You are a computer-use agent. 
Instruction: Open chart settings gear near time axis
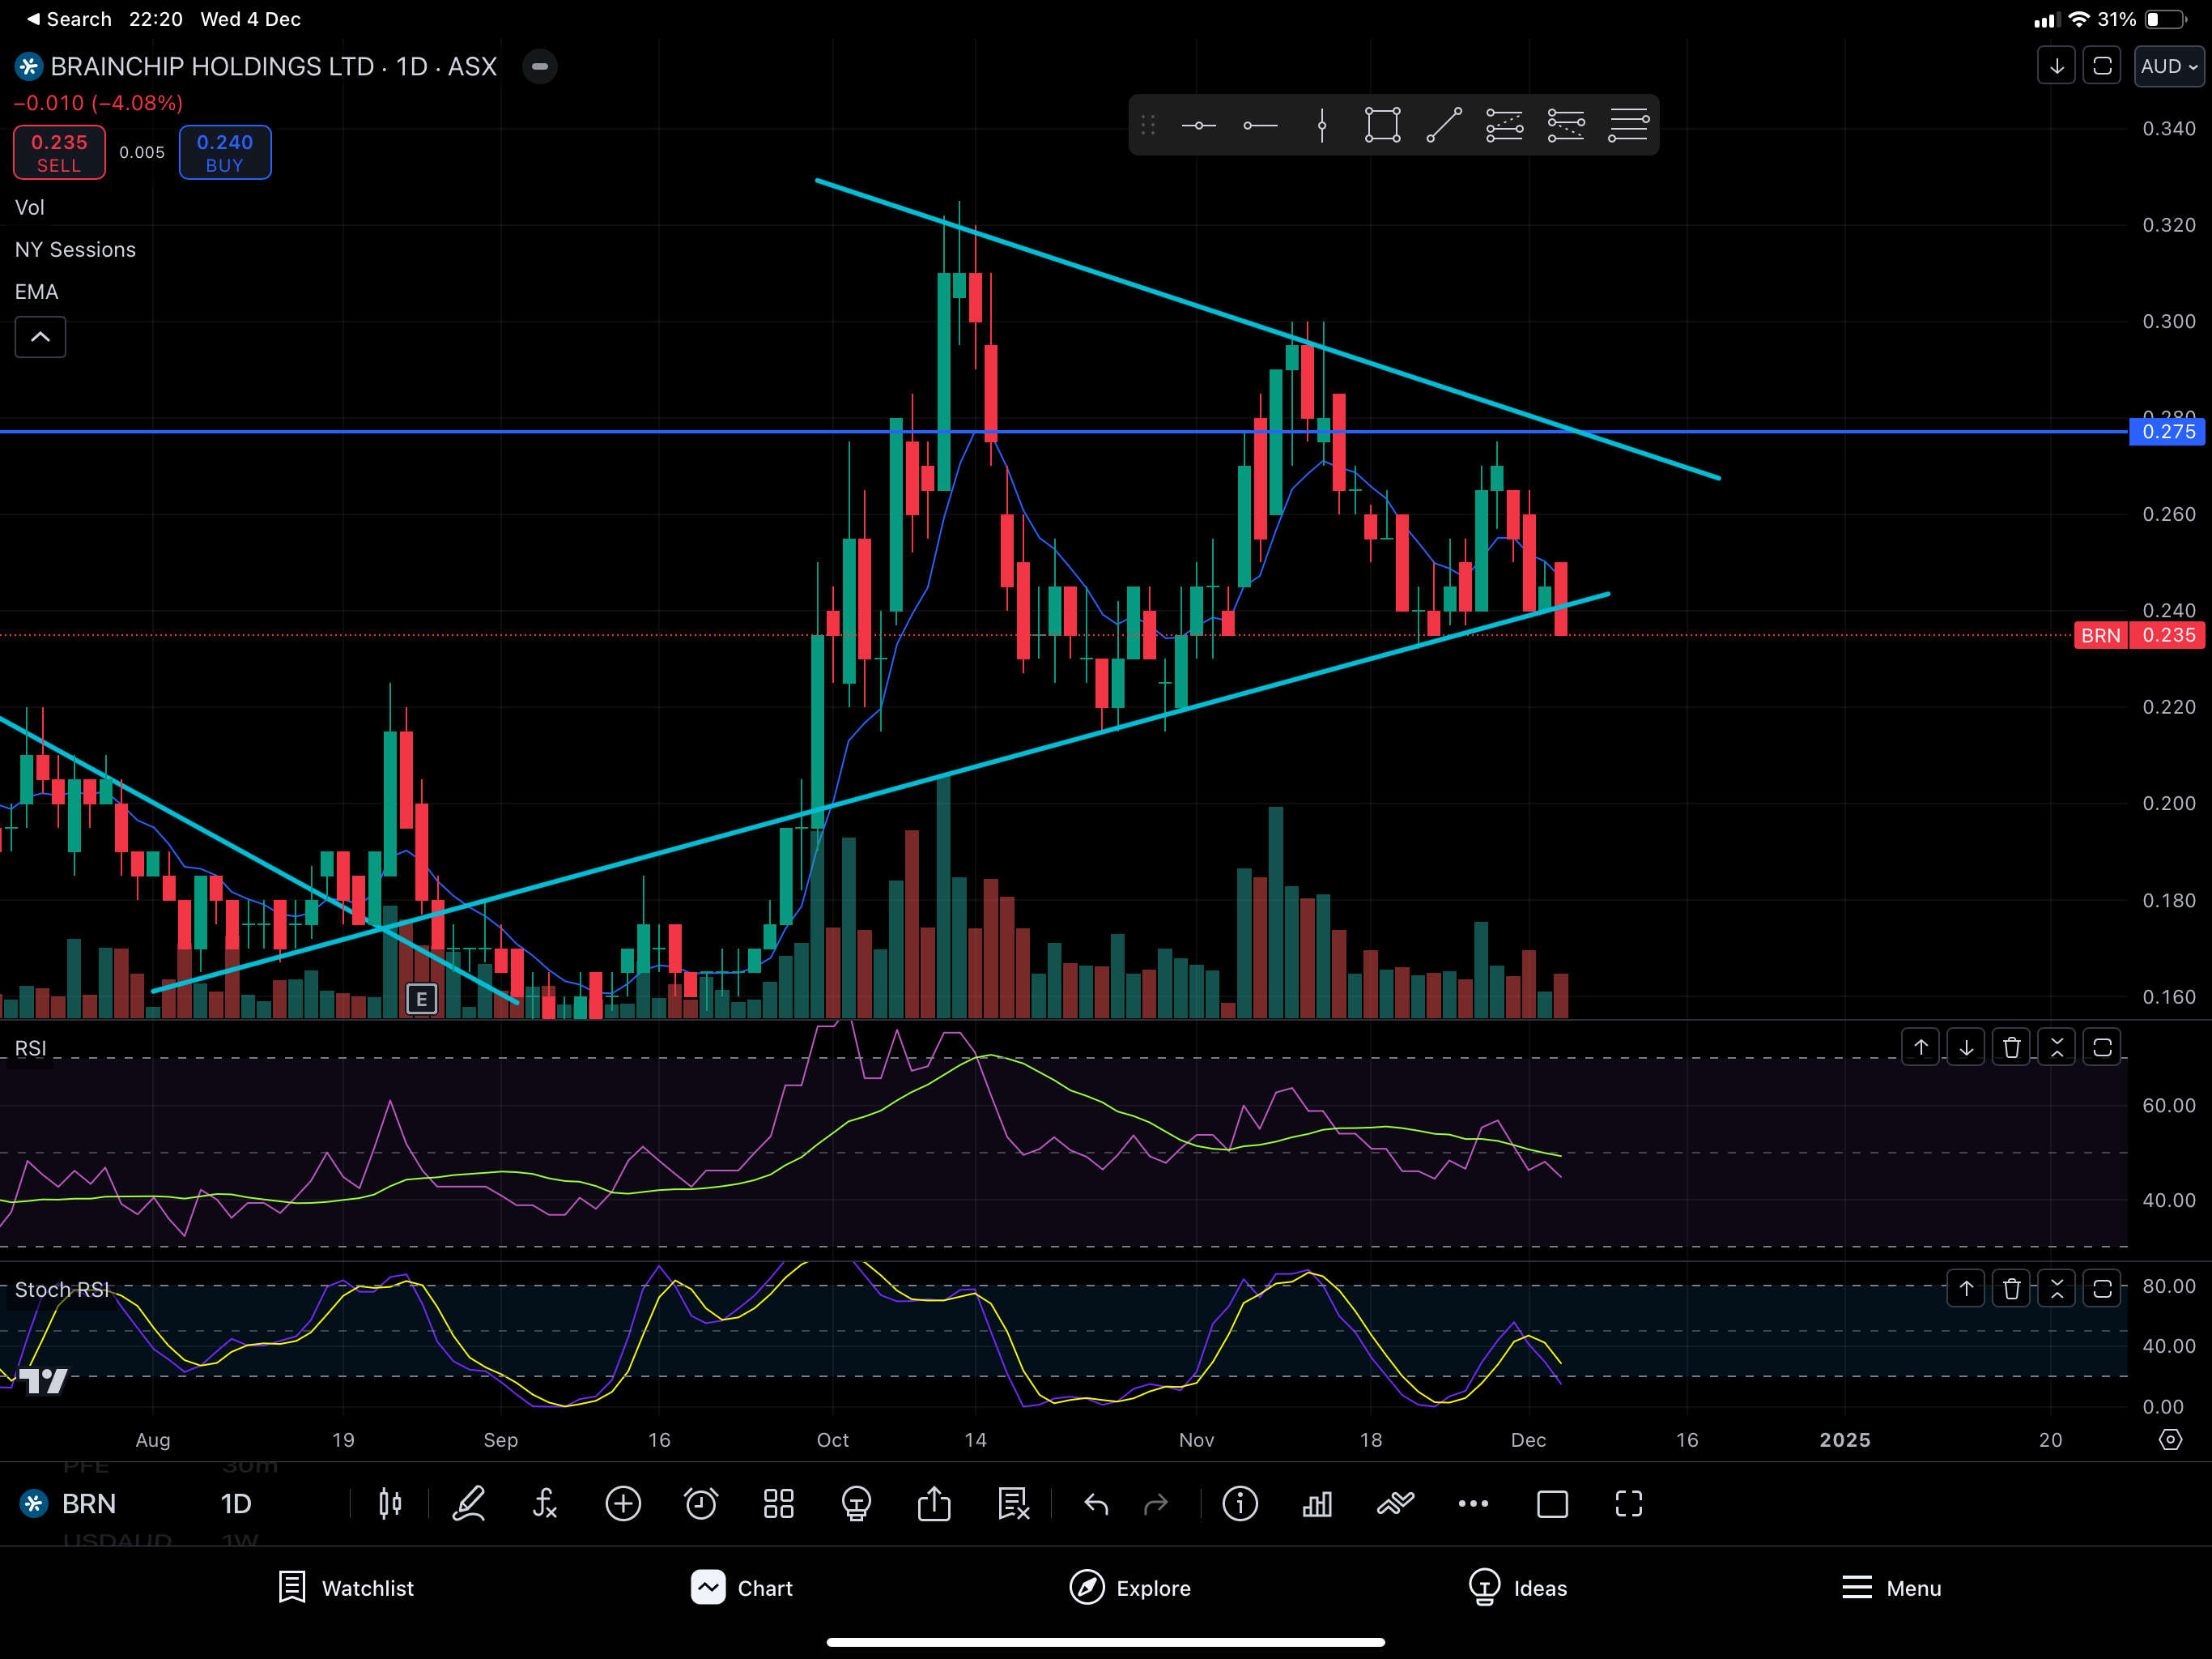2170,1439
